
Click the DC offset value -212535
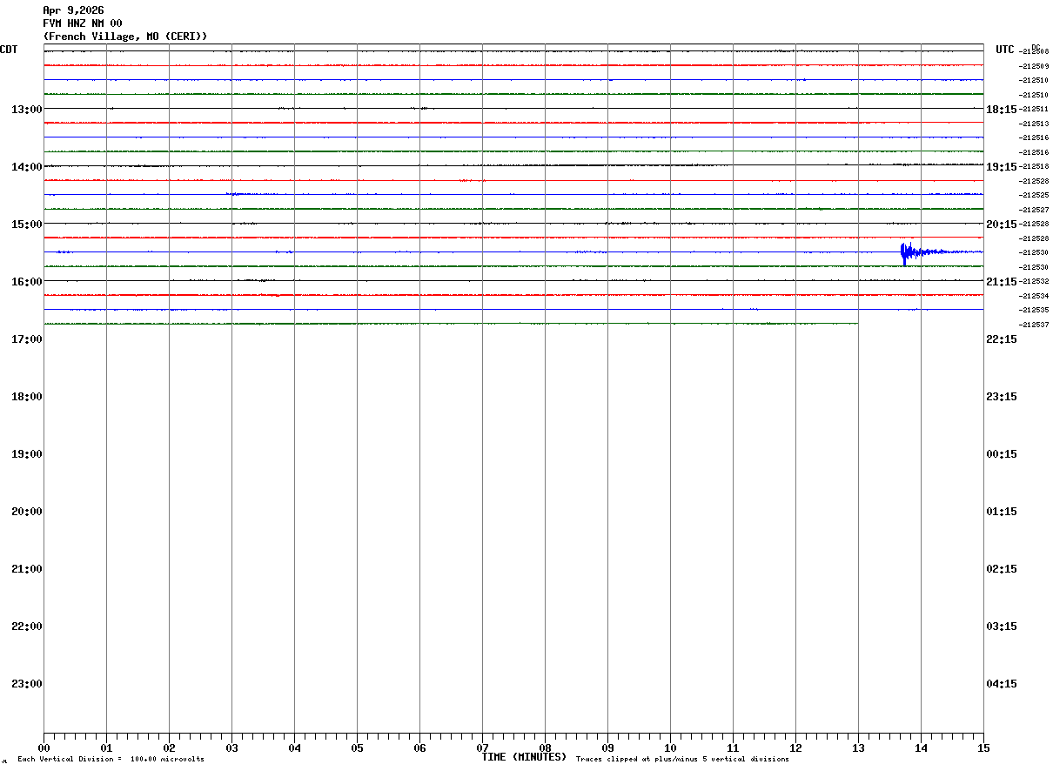point(1035,310)
